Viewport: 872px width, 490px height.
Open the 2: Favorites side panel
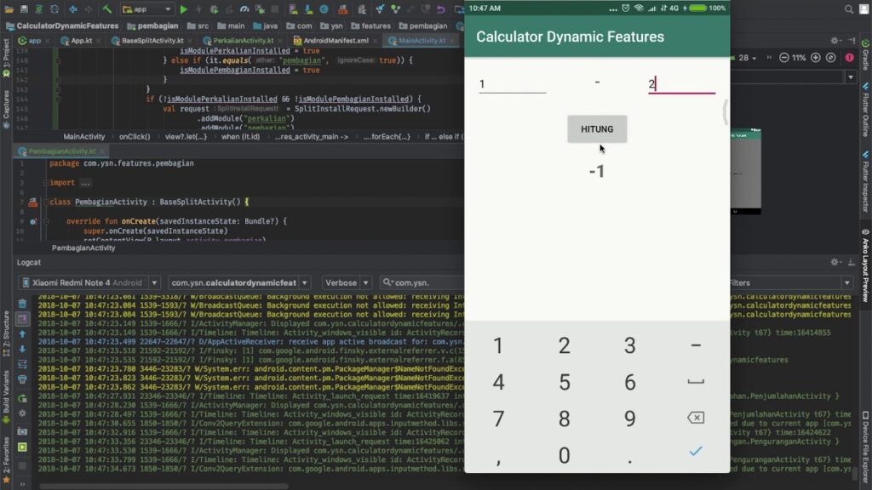pos(6,459)
